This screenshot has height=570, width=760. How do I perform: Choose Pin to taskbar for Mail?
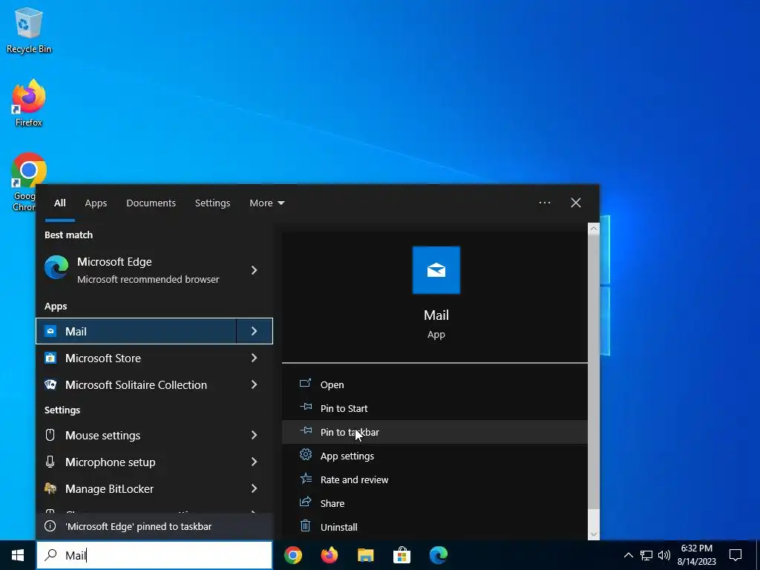coord(434,432)
